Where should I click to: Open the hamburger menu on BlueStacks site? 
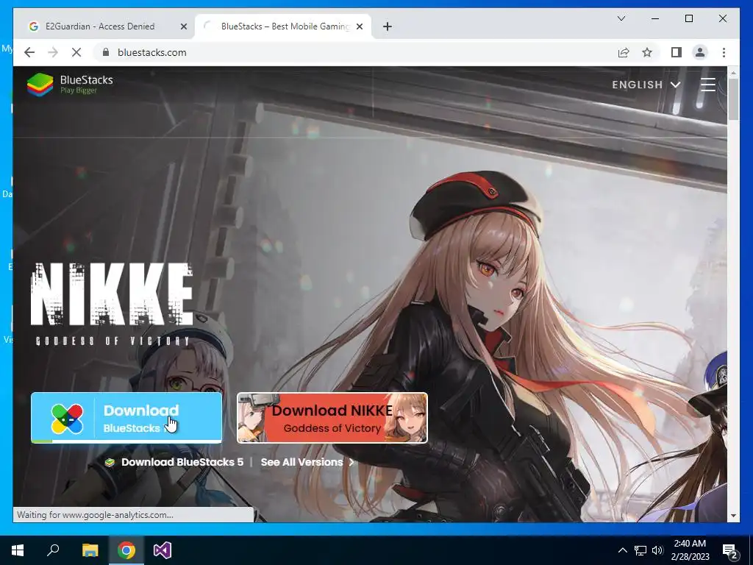(708, 85)
